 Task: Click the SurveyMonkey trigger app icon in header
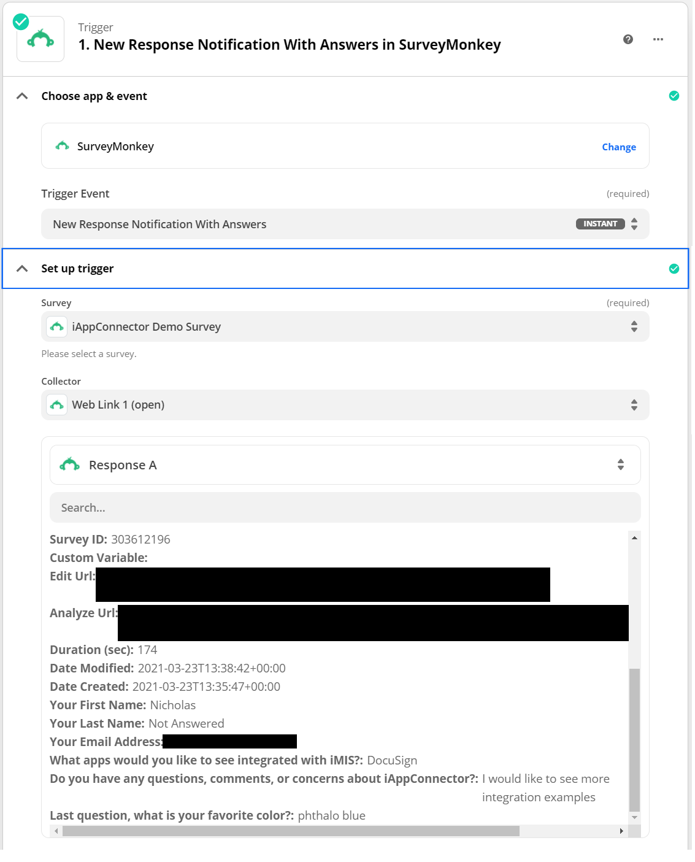[x=40, y=39]
